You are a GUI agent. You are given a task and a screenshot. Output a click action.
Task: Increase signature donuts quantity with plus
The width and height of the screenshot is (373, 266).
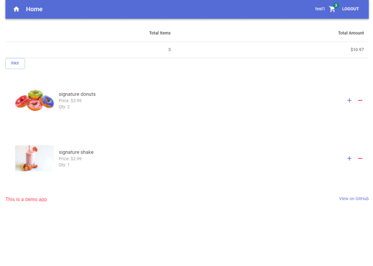pyautogui.click(x=349, y=100)
